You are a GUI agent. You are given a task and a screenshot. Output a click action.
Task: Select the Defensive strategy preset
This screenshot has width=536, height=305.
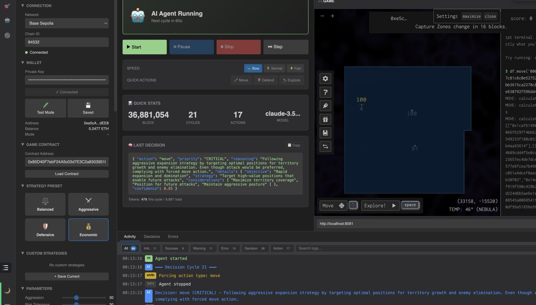(45, 229)
